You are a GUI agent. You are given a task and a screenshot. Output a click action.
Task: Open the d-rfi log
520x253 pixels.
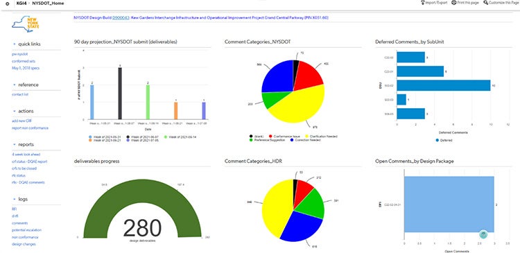(x=15, y=216)
